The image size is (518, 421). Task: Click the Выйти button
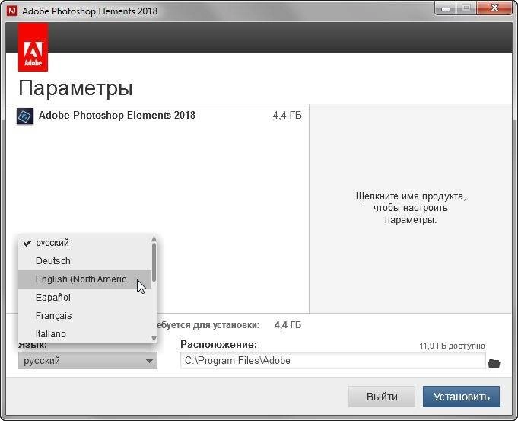pyautogui.click(x=382, y=397)
